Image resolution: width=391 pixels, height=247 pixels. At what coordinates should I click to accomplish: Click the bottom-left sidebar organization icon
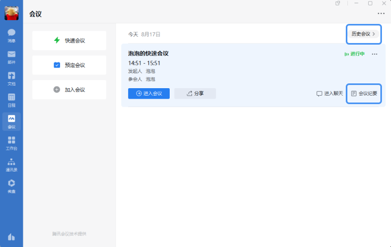[x=11, y=237]
